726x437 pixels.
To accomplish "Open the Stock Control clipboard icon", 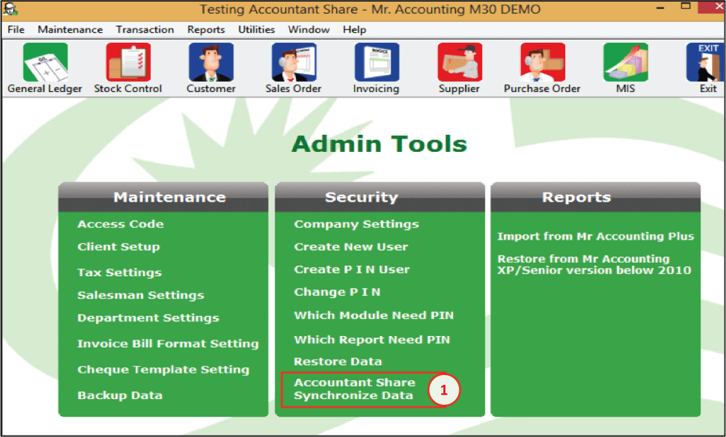I will 128,62.
